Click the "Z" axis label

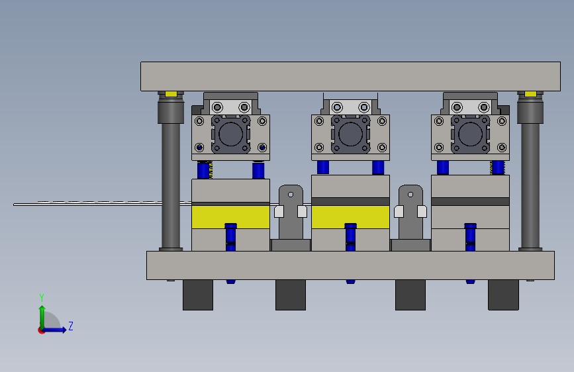(71, 326)
